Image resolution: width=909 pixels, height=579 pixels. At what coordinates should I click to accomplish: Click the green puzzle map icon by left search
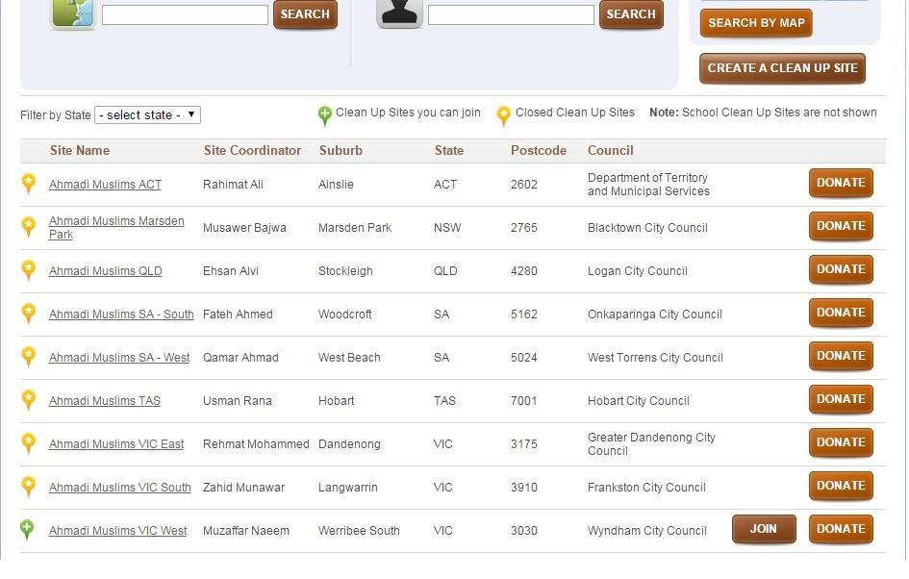(73, 13)
